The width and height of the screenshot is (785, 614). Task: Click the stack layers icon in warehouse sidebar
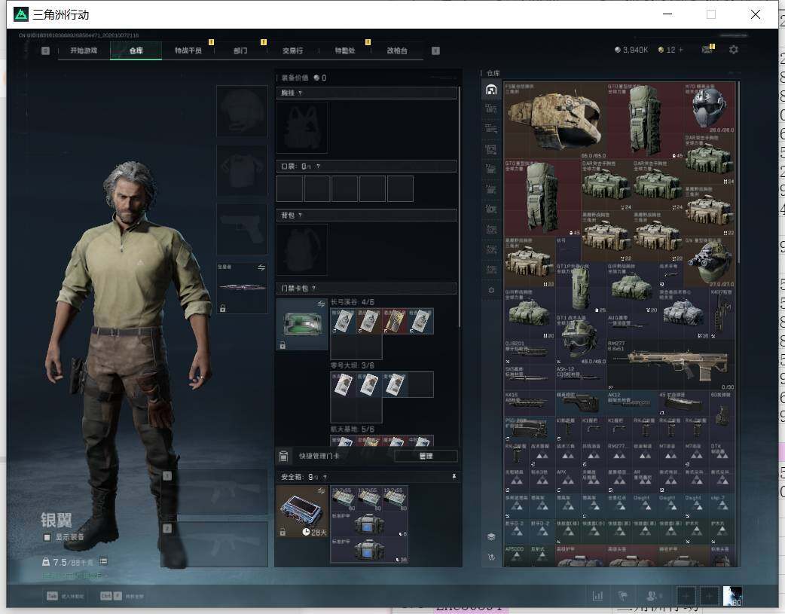click(x=491, y=537)
